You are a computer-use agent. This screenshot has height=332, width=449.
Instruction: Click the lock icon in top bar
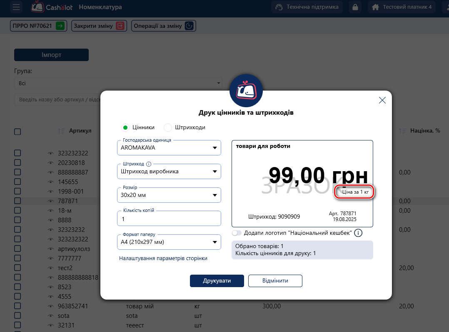tap(355, 7)
